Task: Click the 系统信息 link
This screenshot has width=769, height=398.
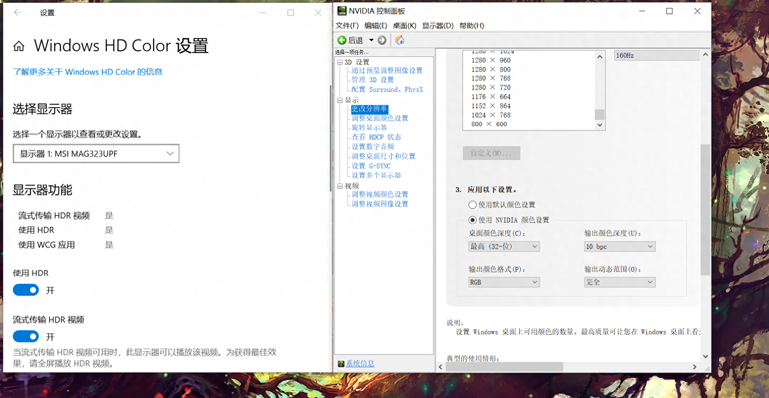Action: 360,364
